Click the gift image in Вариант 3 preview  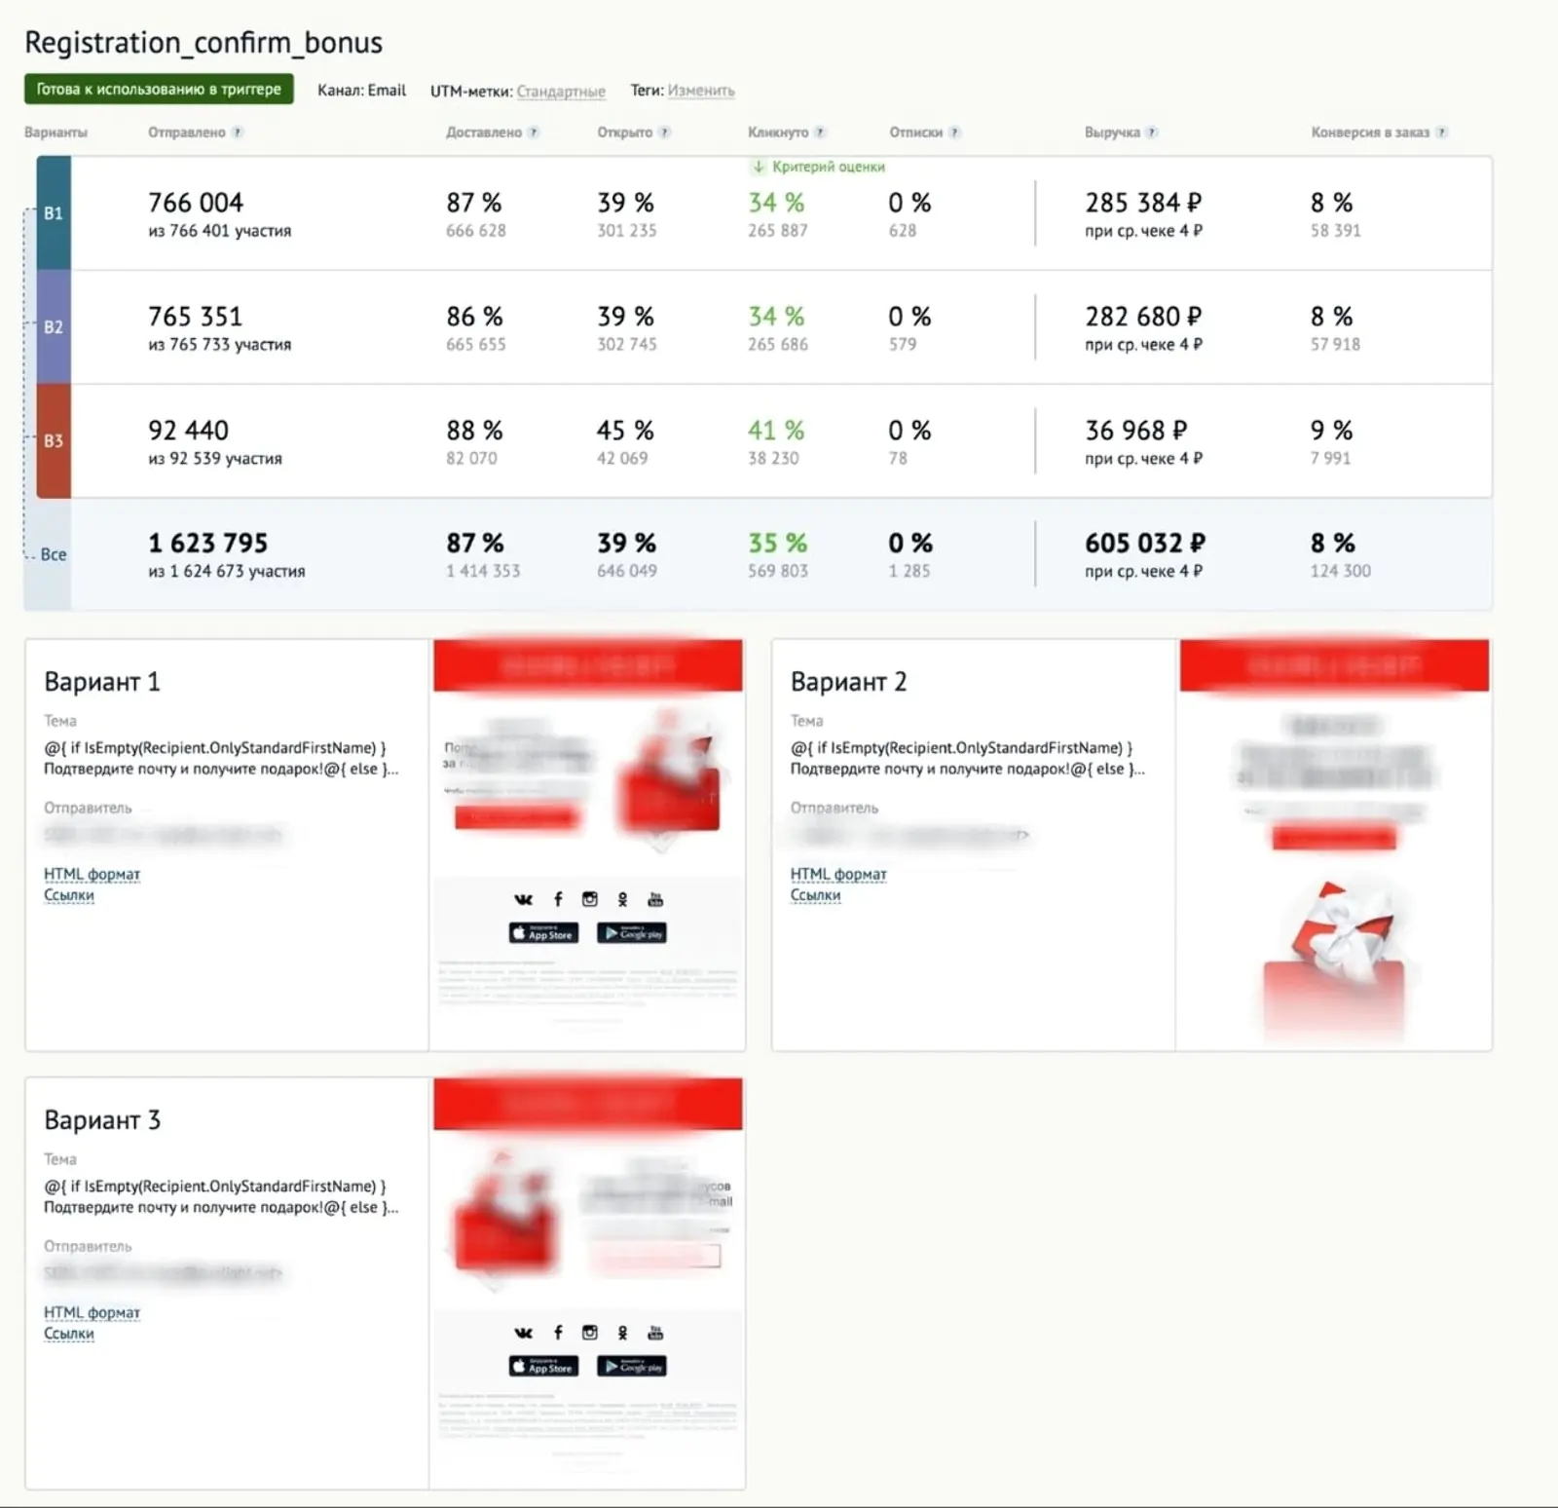click(x=504, y=1214)
